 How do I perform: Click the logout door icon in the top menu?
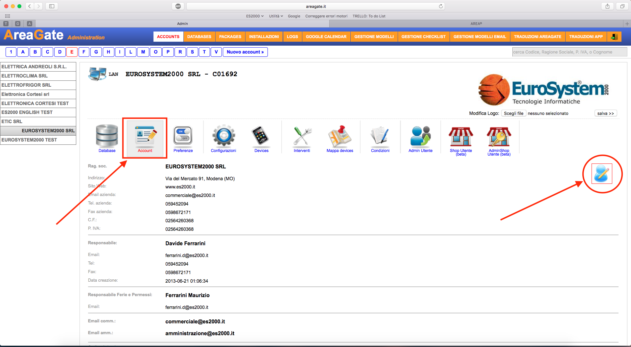(x=614, y=37)
